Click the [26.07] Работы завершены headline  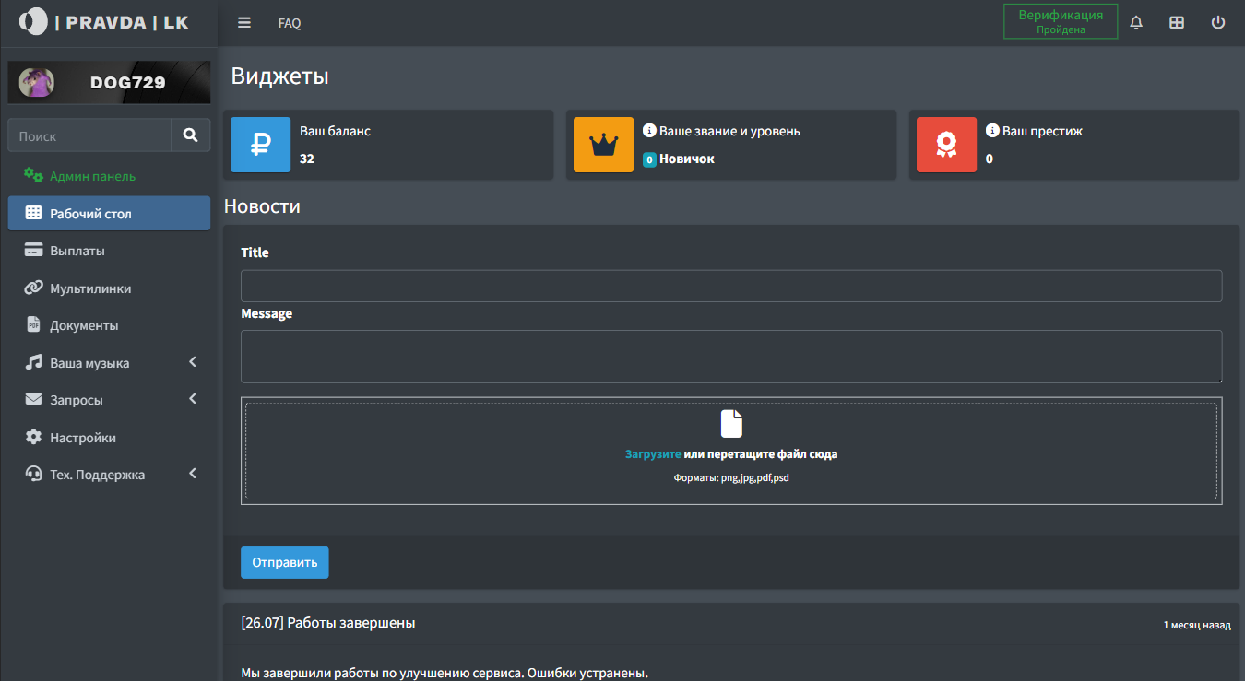click(328, 623)
